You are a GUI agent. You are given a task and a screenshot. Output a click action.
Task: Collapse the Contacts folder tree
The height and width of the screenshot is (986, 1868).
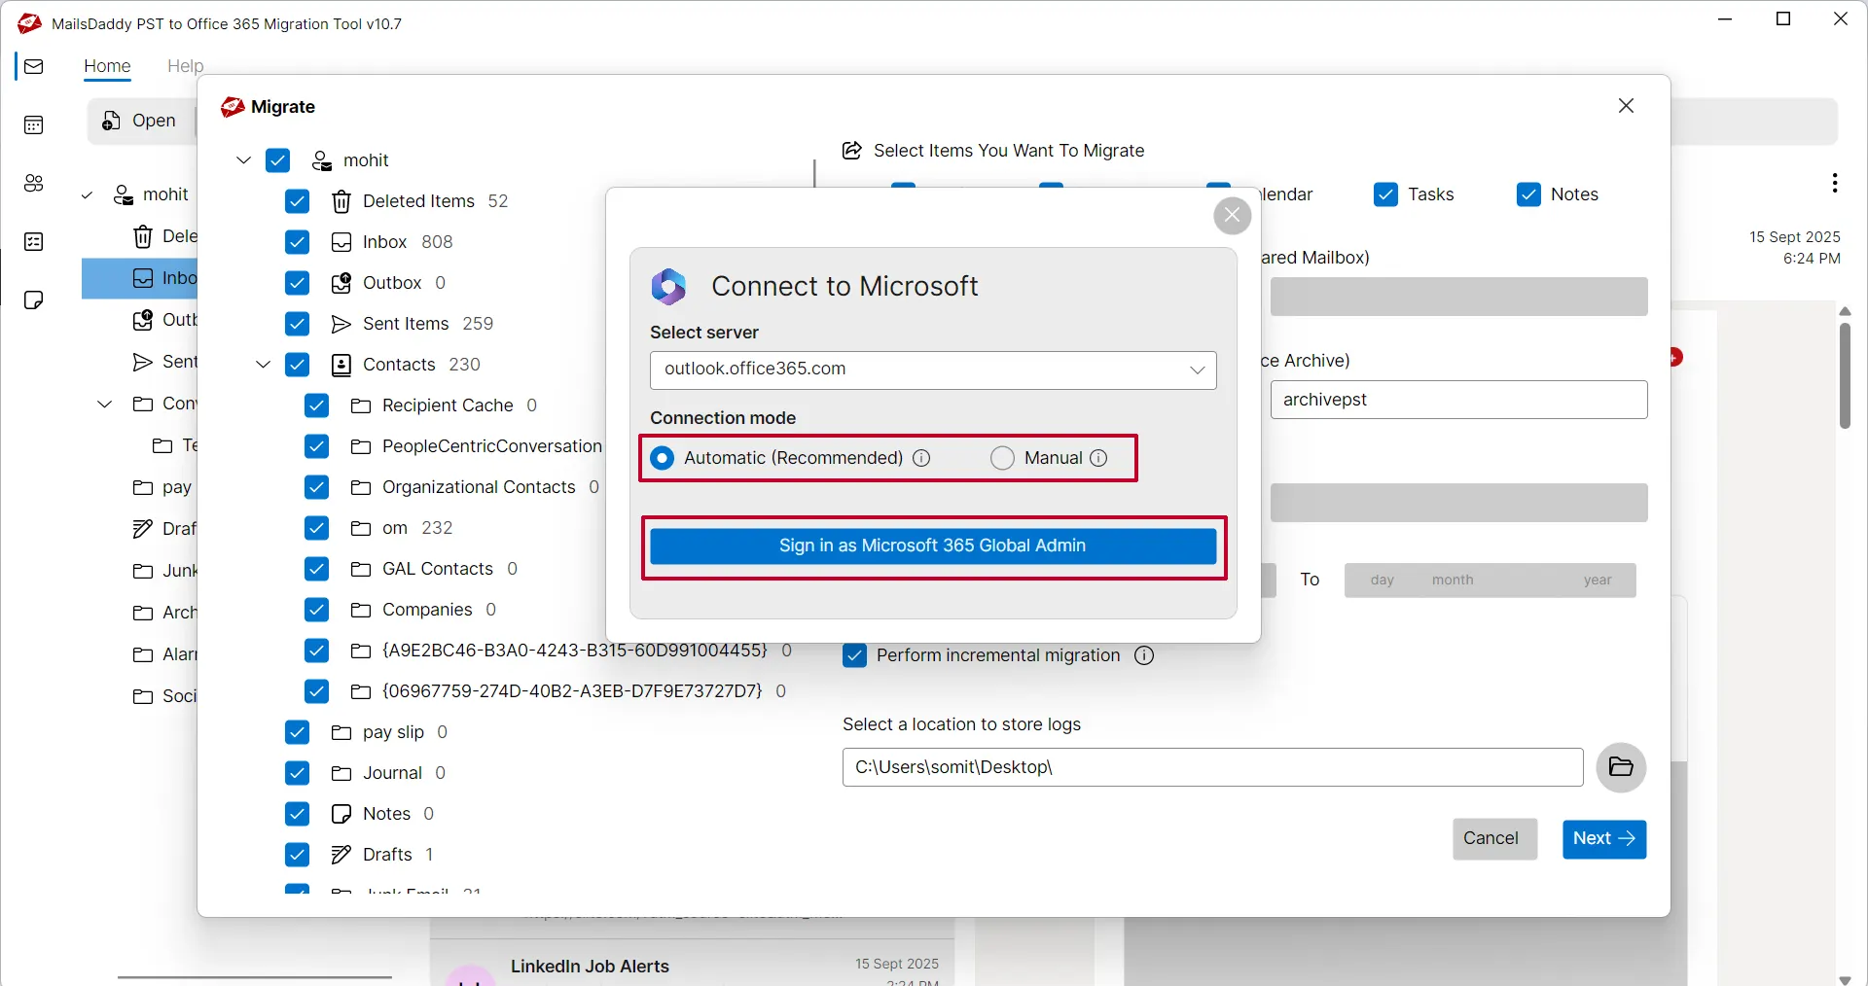coord(263,365)
